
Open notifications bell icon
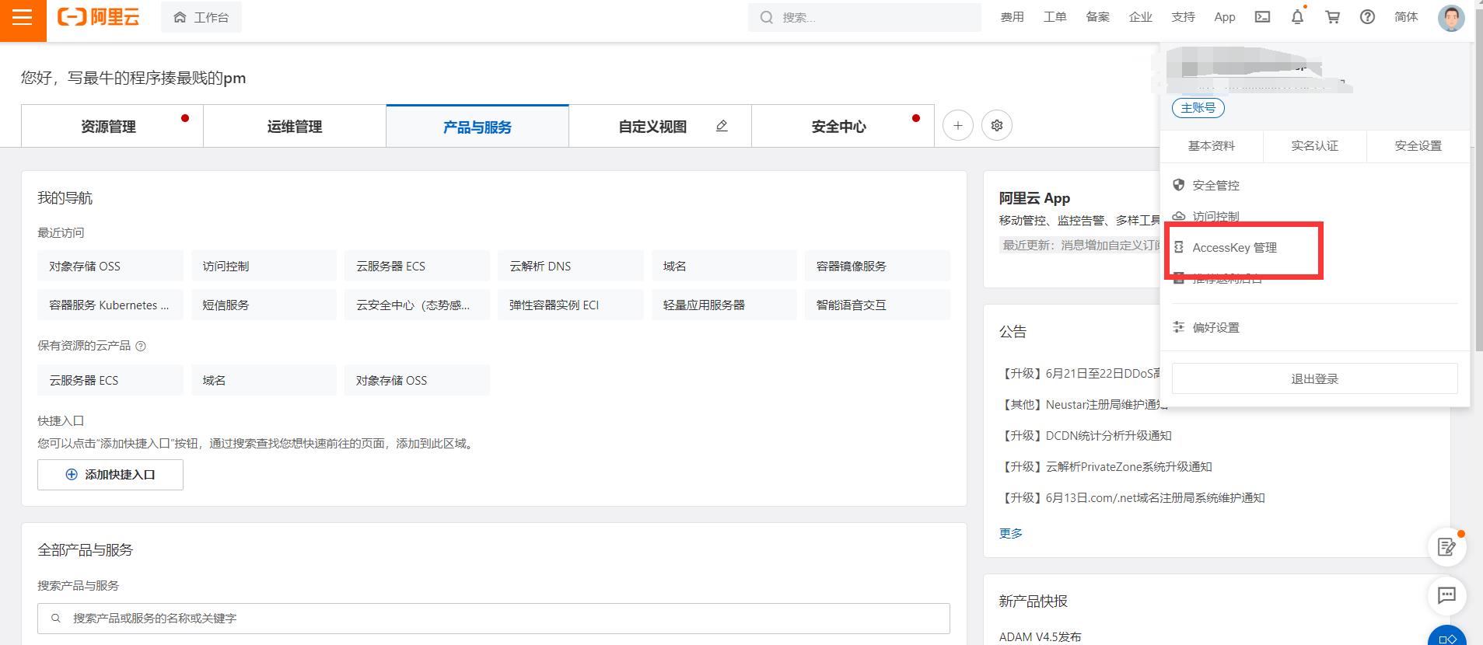coord(1297,17)
